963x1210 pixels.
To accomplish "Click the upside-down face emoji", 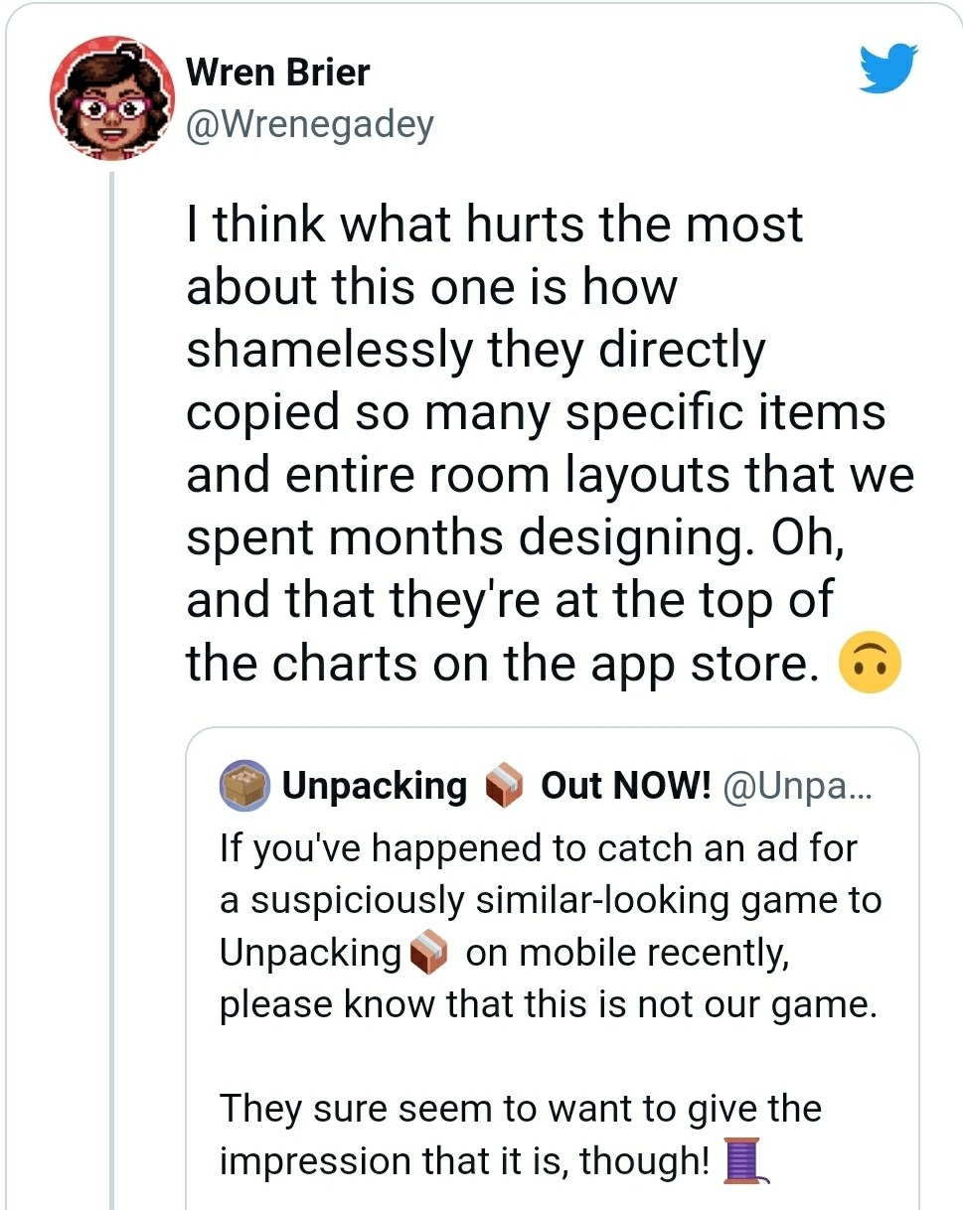I will coord(870,665).
